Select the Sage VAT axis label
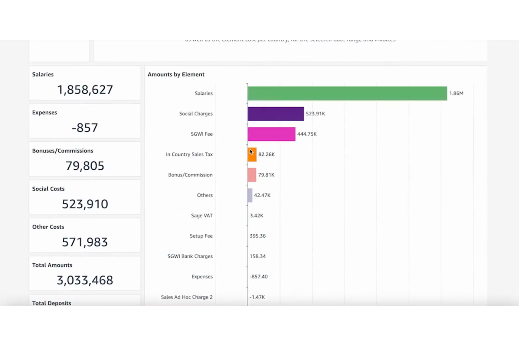519x346 pixels. click(x=202, y=216)
